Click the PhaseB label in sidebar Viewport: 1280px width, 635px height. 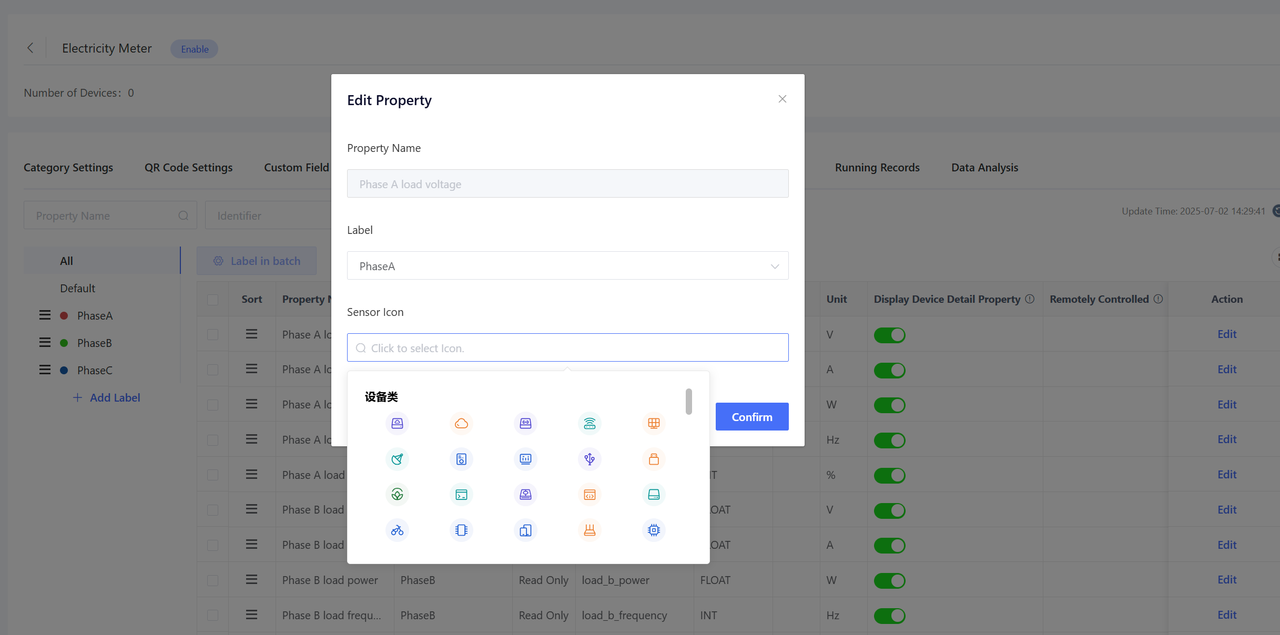tap(95, 343)
